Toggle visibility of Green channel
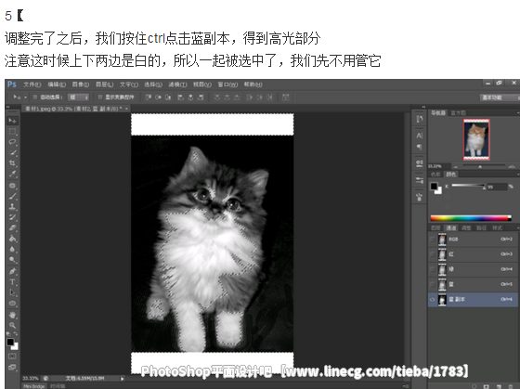The image size is (520, 389). 433,269
